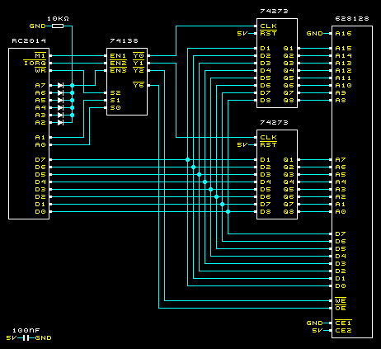Select the RC2014 chip title

(29, 41)
